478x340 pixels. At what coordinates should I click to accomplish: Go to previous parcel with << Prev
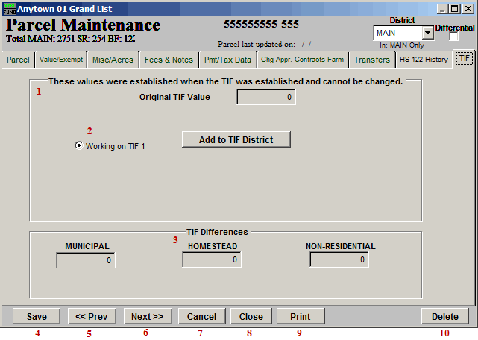click(92, 317)
